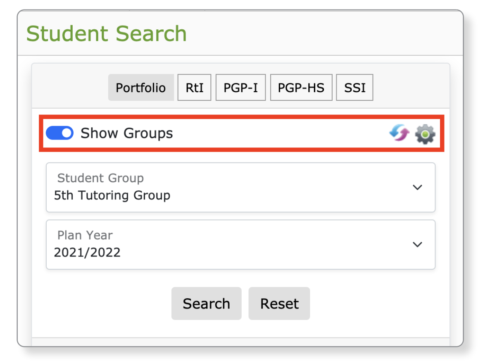The height and width of the screenshot is (361, 490).
Task: Click the Student Search heading
Action: (107, 33)
